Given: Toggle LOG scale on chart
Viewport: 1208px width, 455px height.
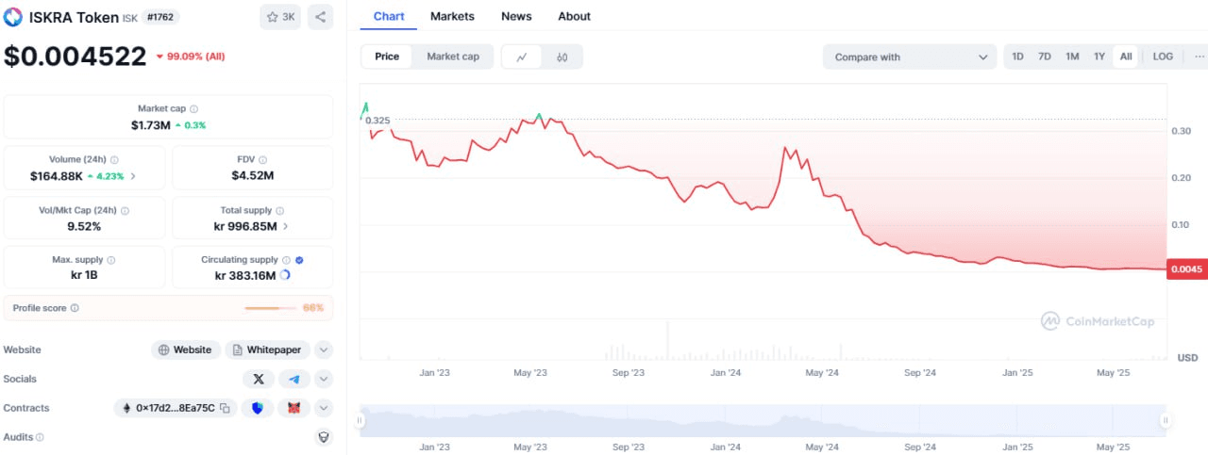Looking at the screenshot, I should point(1163,57).
